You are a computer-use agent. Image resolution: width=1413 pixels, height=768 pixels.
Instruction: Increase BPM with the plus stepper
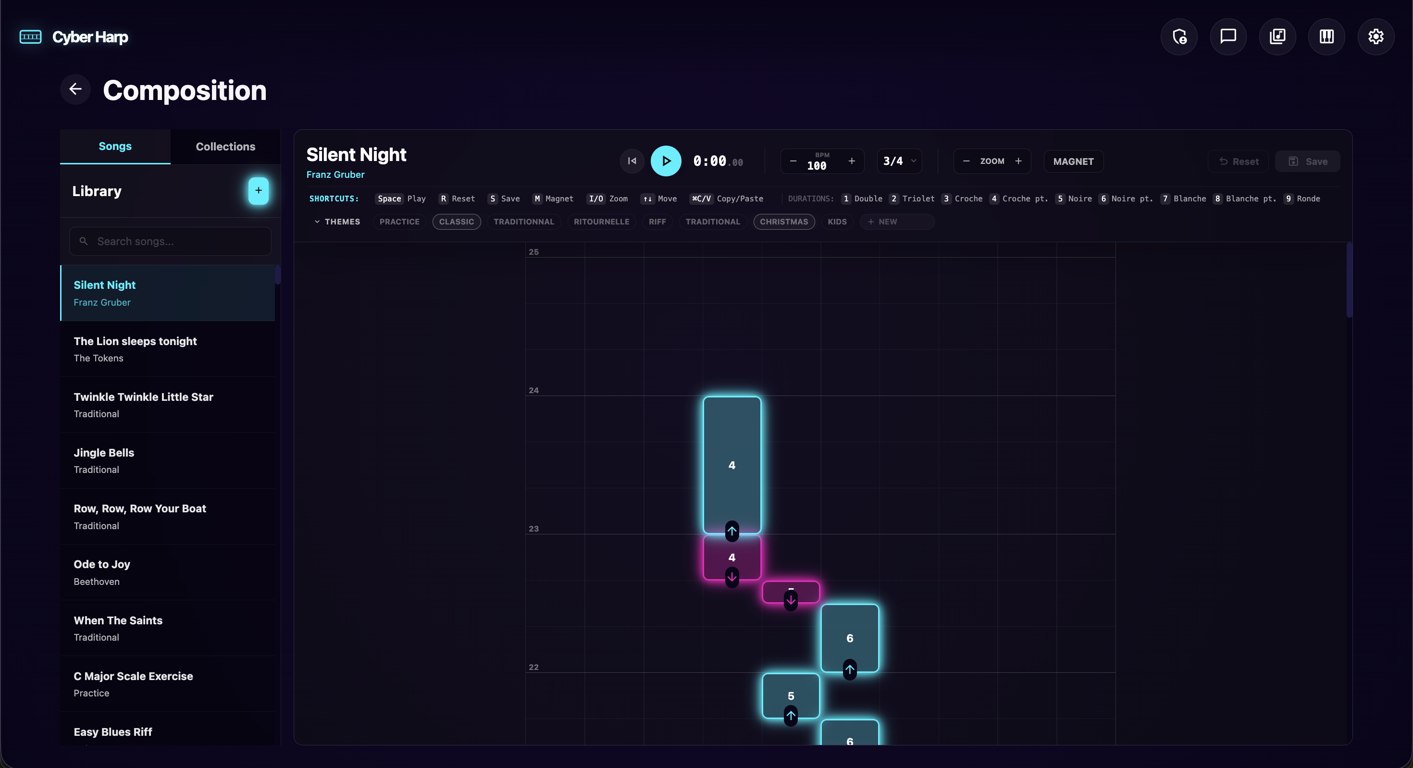(x=851, y=161)
